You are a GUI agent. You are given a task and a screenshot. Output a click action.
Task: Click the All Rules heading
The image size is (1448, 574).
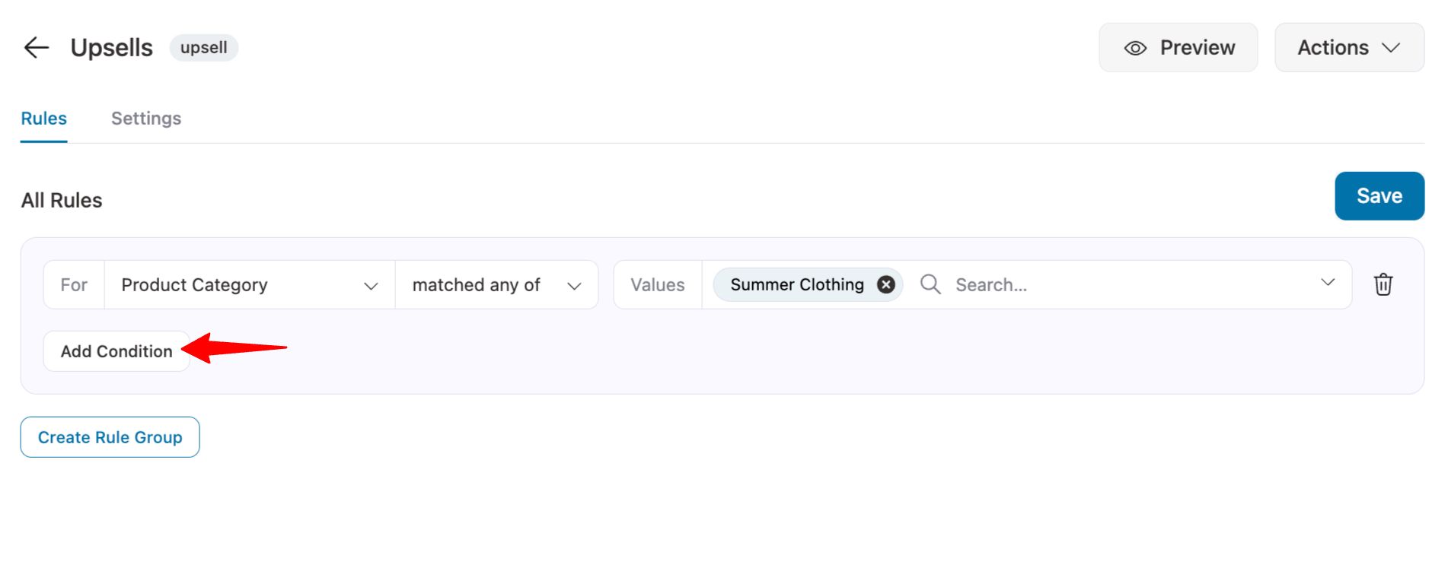pyautogui.click(x=62, y=201)
